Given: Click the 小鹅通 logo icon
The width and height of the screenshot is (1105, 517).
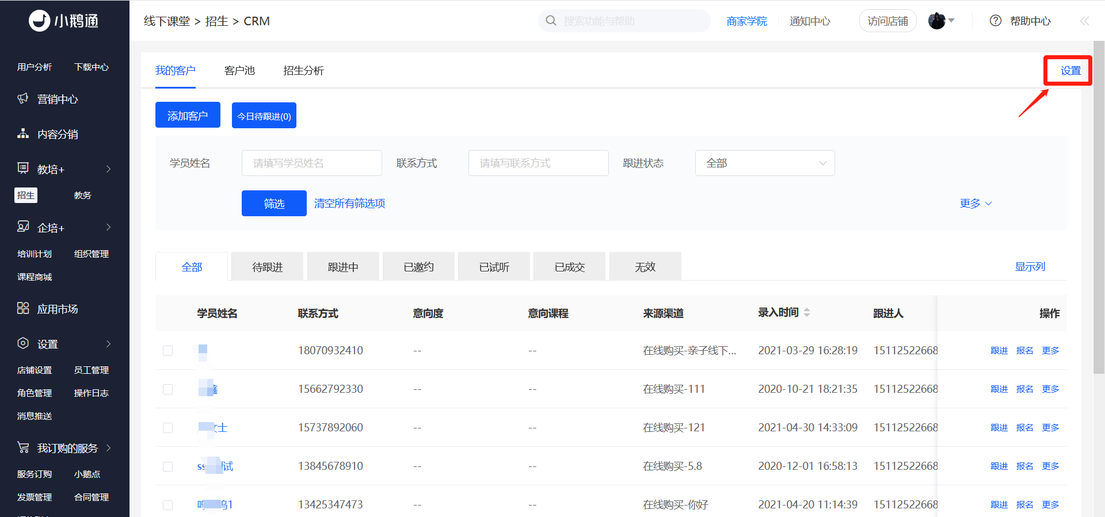Looking at the screenshot, I should click(x=40, y=21).
